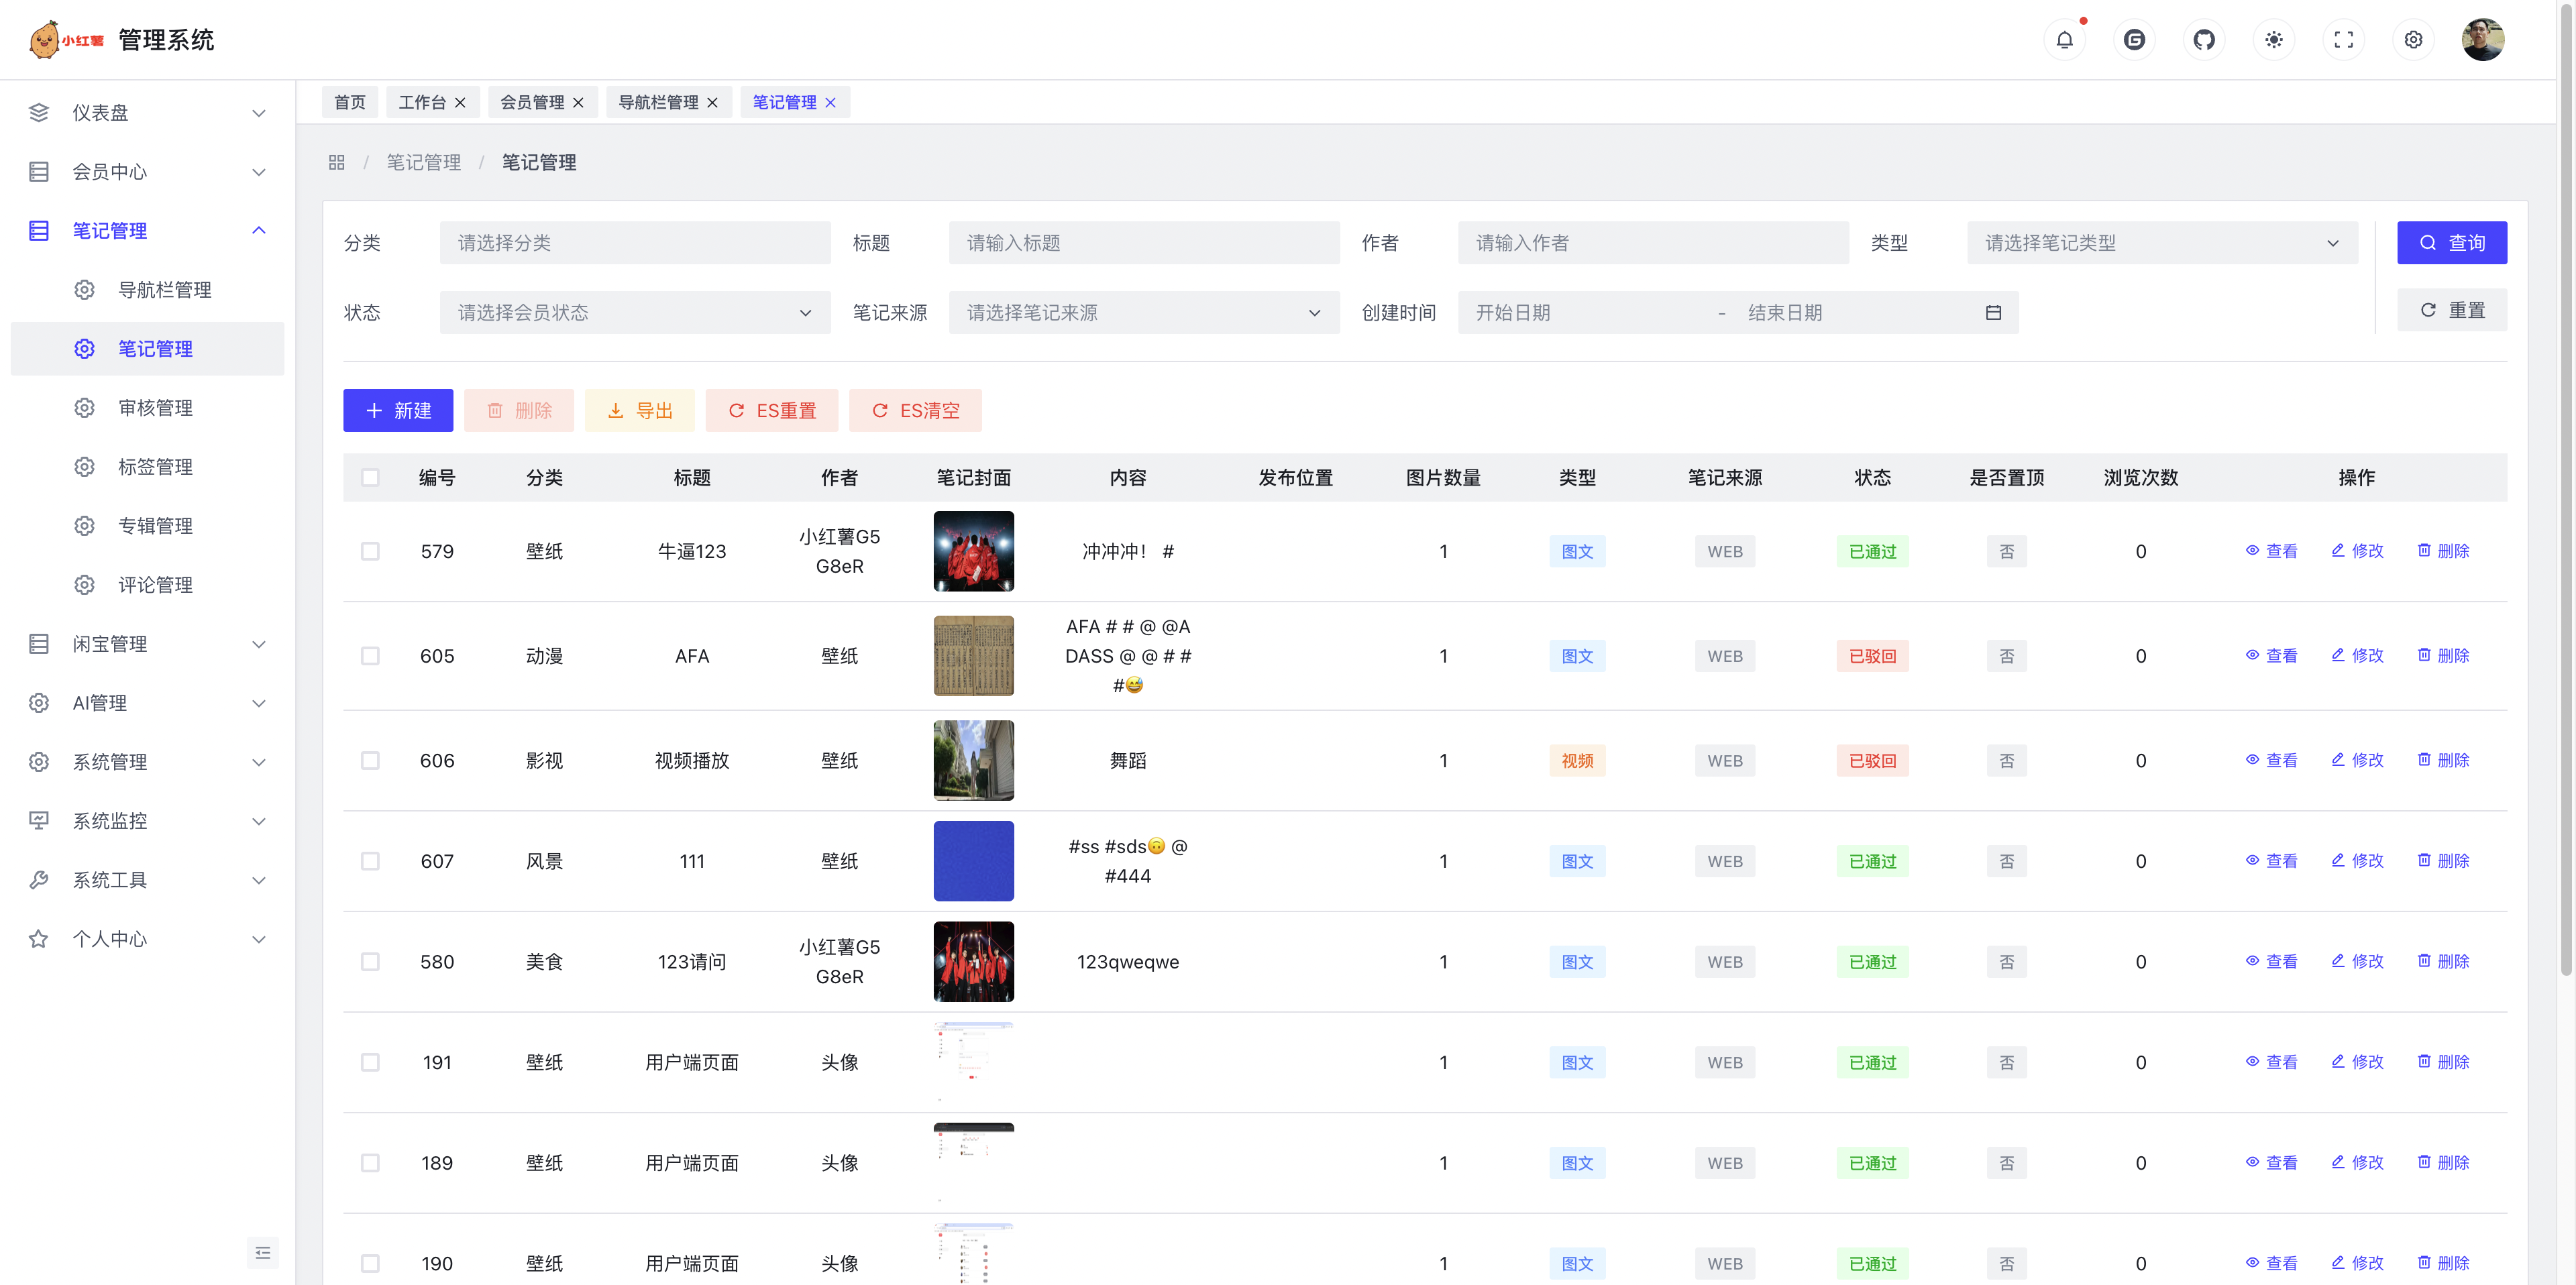Open the settings gear in header
The height and width of the screenshot is (1285, 2576).
point(2413,40)
